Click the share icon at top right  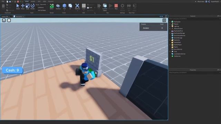tap(209, 1)
